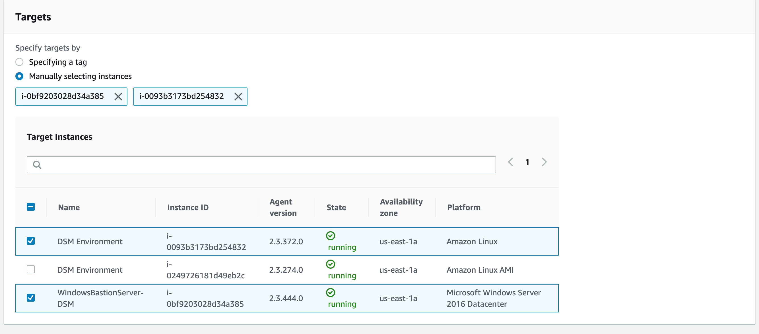Uncheck the first DSM Environment instance
Image resolution: width=759 pixels, height=334 pixels.
31,241
